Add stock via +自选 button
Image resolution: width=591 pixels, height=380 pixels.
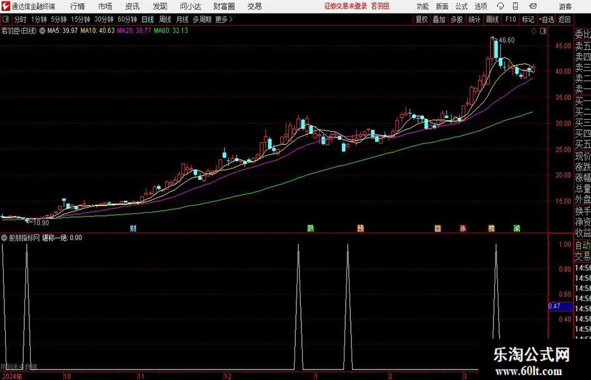pyautogui.click(x=546, y=19)
